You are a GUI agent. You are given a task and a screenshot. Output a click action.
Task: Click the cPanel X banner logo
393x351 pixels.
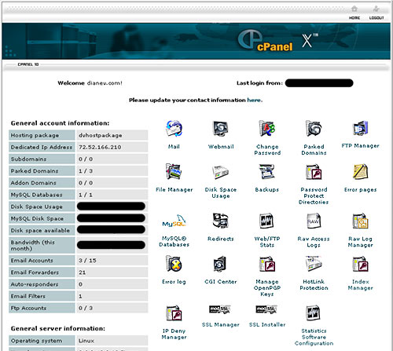278,41
